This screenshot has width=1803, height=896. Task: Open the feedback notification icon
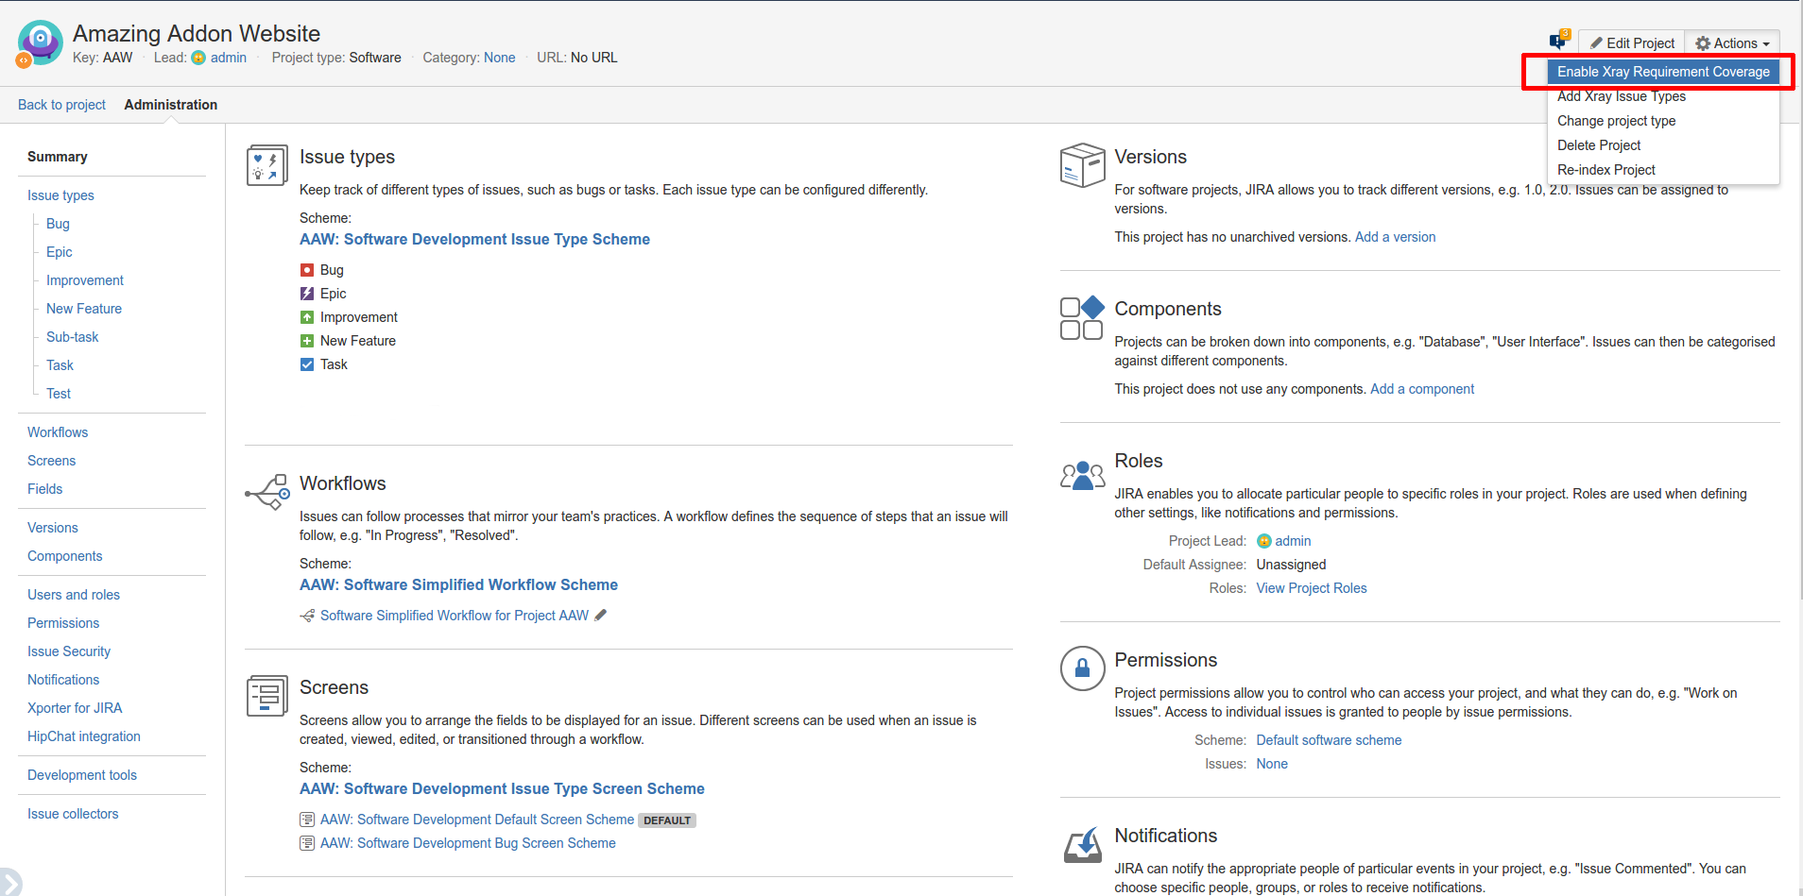point(1559,41)
